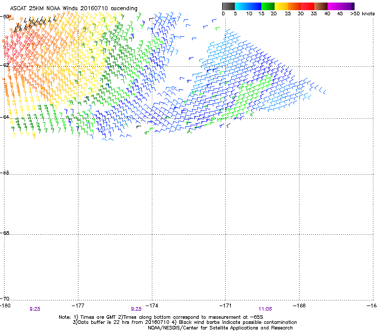The width and height of the screenshot is (377, 331).
Task: Click the yellow 20–25 knots colorbar segment
Action: coord(281,6)
